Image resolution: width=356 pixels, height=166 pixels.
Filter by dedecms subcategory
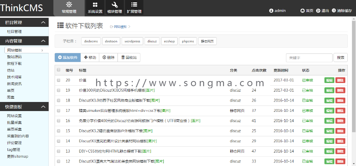91,41
